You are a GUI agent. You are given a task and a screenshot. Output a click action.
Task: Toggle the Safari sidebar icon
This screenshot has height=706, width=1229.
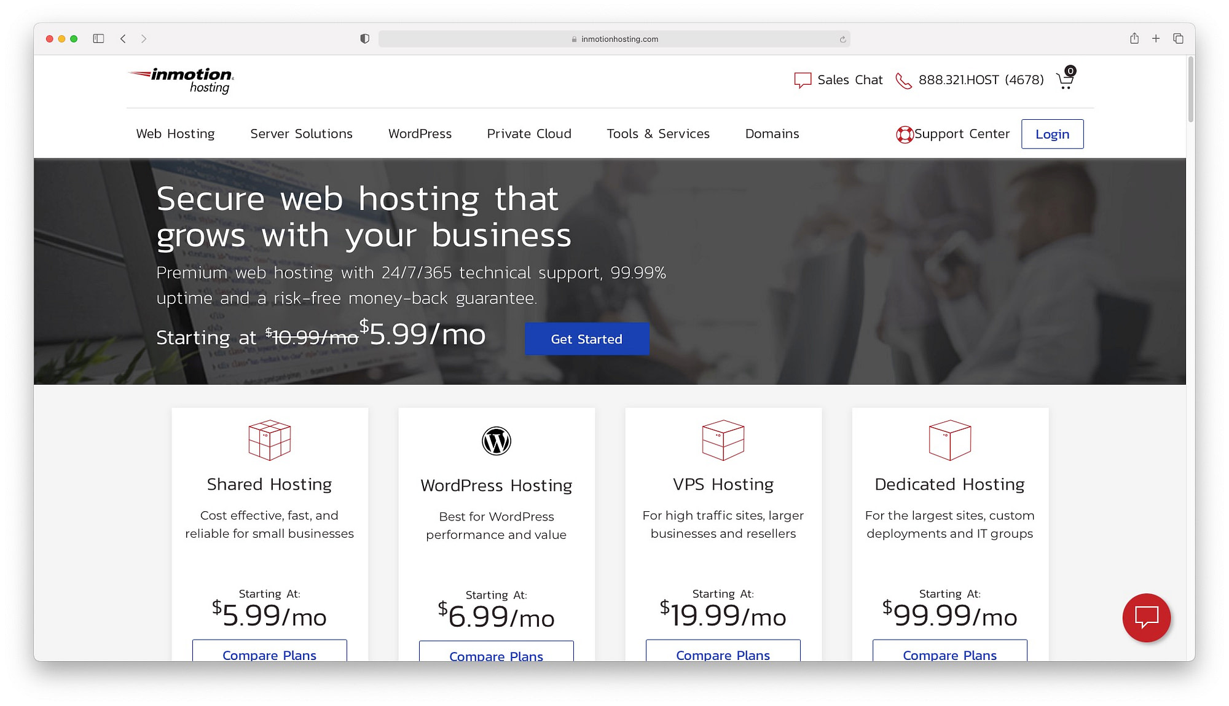tap(98, 39)
